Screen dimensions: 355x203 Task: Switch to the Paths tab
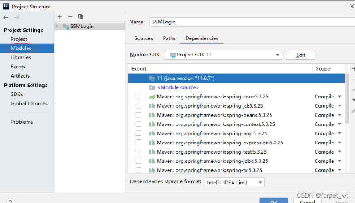169,38
